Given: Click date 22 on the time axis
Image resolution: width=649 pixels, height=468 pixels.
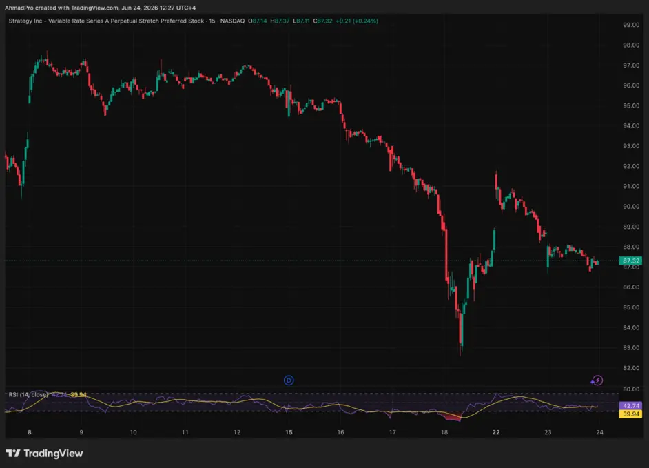Looking at the screenshot, I should point(496,432).
